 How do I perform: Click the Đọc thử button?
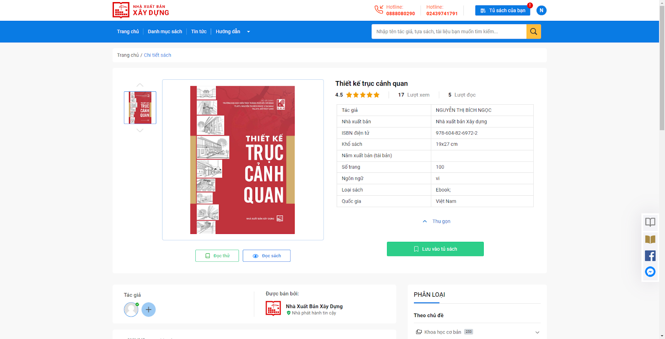(217, 256)
